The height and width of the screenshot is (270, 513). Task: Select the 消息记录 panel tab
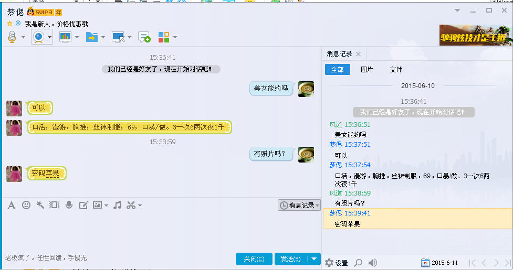click(x=339, y=54)
